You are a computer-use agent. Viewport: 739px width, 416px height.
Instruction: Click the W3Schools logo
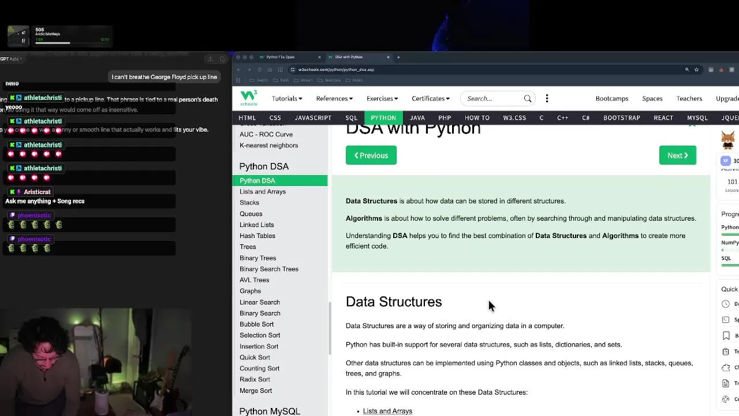pyautogui.click(x=249, y=98)
